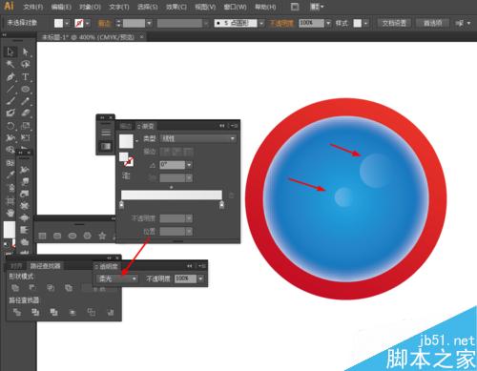
Task: Click Reverse Gradient icon in Gradient panel
Action: point(126,175)
